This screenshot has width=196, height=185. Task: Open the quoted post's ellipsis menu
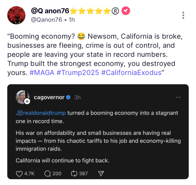(178, 97)
